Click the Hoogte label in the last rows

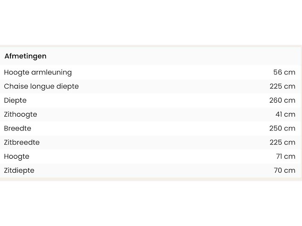click(x=17, y=156)
